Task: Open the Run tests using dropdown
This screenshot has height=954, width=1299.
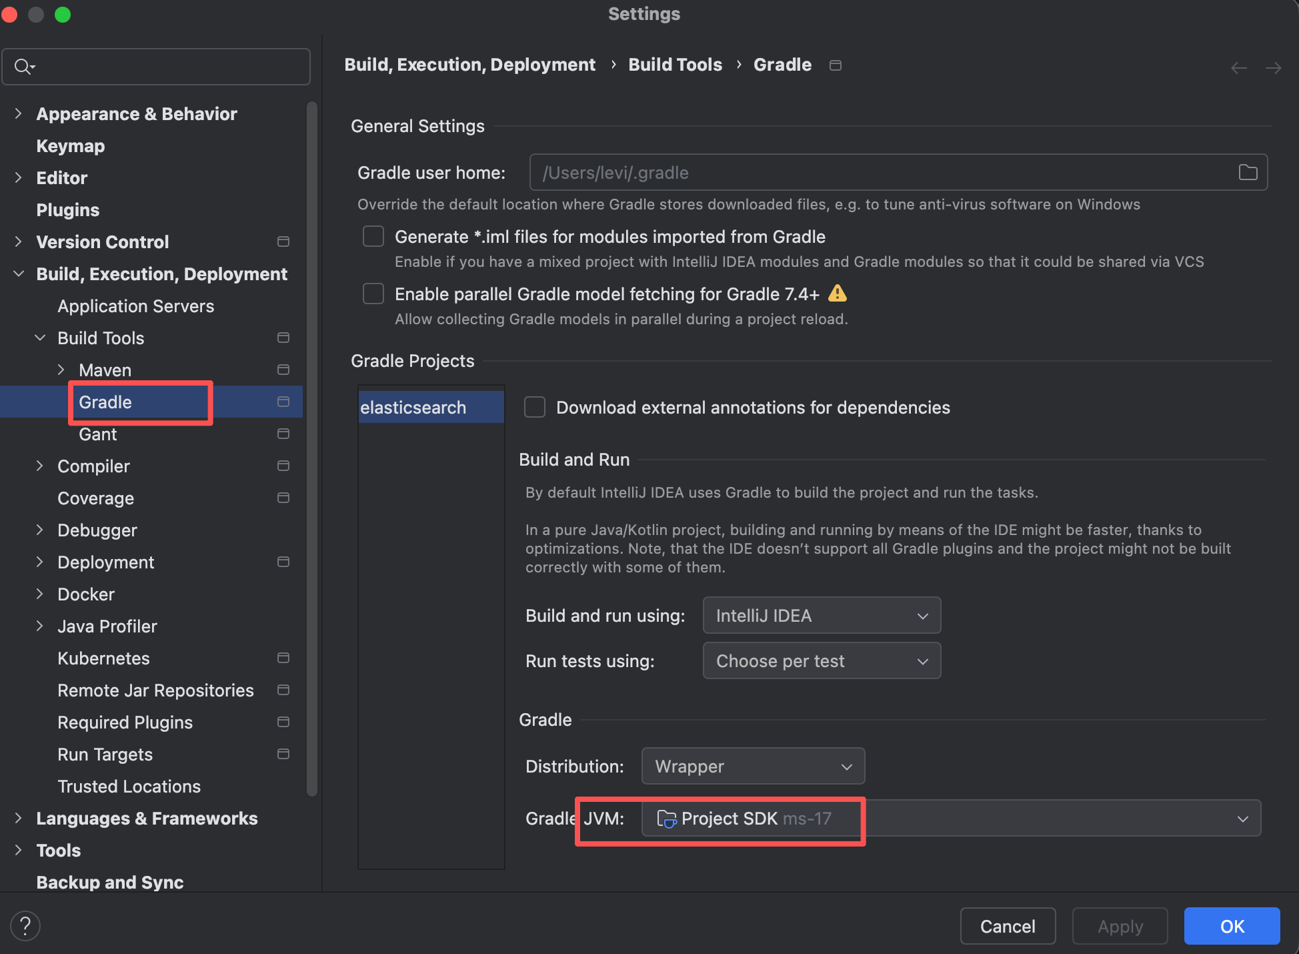Action: click(822, 660)
